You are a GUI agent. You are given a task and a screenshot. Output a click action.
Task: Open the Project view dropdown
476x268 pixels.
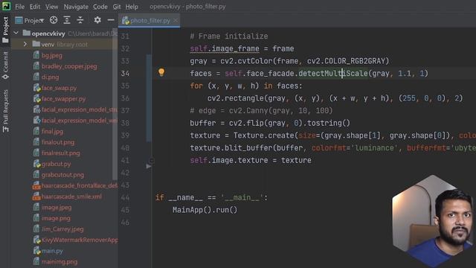(30, 20)
